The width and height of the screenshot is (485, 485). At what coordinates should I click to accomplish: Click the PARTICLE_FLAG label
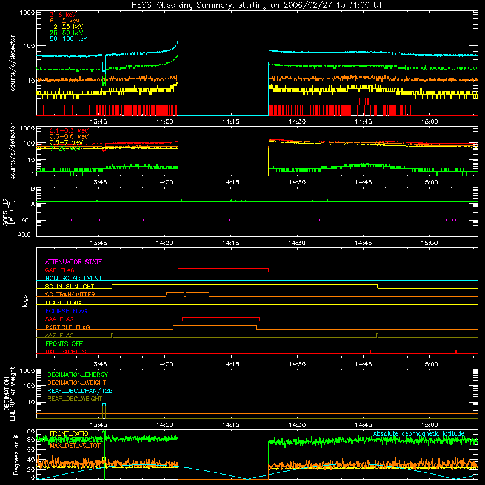point(68,327)
